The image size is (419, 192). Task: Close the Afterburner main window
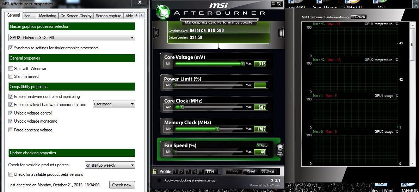tap(279, 4)
